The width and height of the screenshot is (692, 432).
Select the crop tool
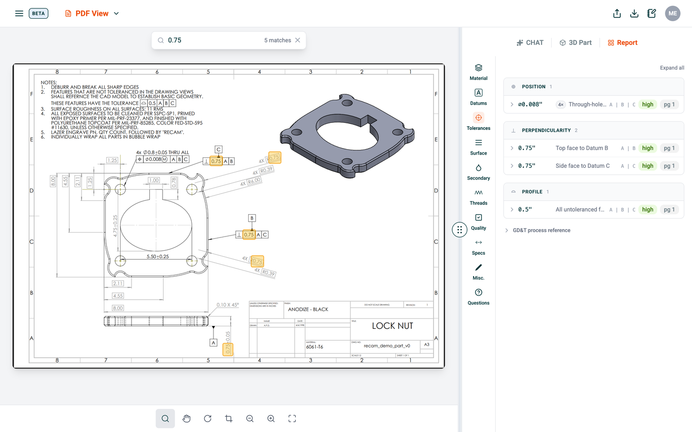point(229,419)
